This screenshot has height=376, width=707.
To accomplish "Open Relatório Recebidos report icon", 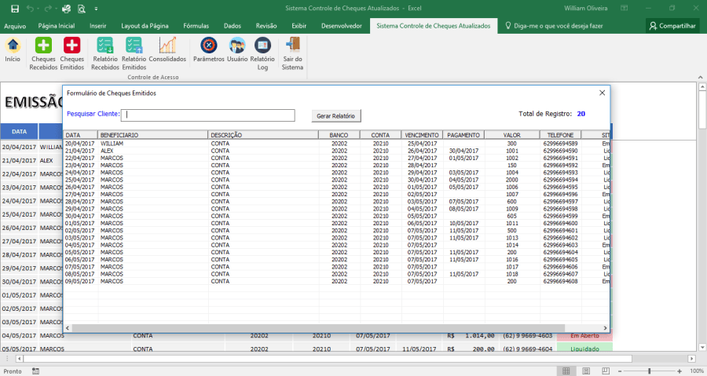I will [x=105, y=46].
